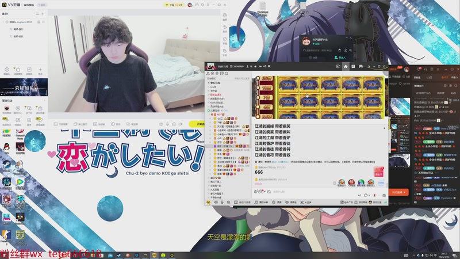Open audio mixer sliders icon in YY channel
460x259 pixels.
click(x=228, y=203)
